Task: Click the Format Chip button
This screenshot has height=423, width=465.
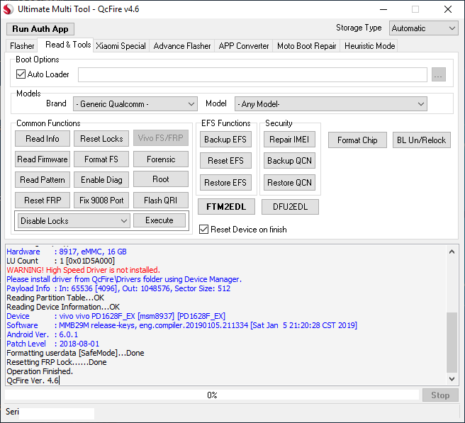Action: point(357,140)
